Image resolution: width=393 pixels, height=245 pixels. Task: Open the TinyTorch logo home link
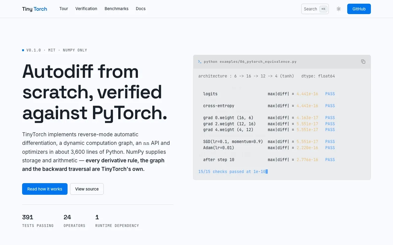tap(35, 9)
